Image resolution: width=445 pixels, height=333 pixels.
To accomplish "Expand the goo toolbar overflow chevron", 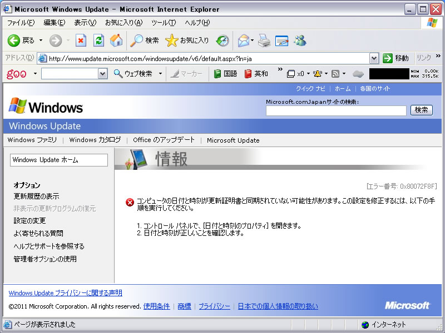I will 280,69.
